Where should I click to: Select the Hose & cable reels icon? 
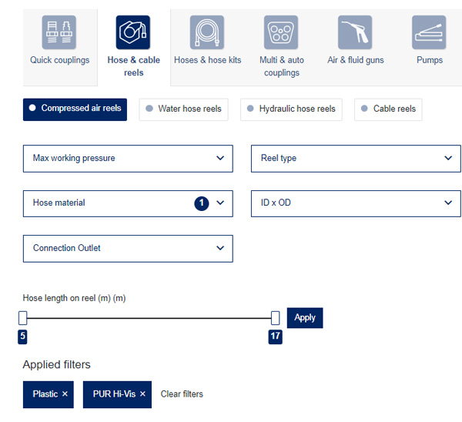coord(133,32)
